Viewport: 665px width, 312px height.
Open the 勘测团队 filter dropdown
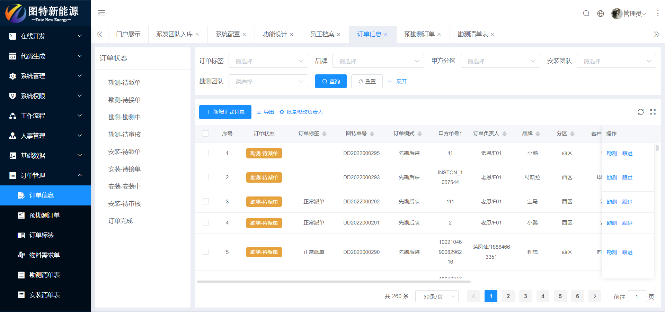tap(268, 82)
